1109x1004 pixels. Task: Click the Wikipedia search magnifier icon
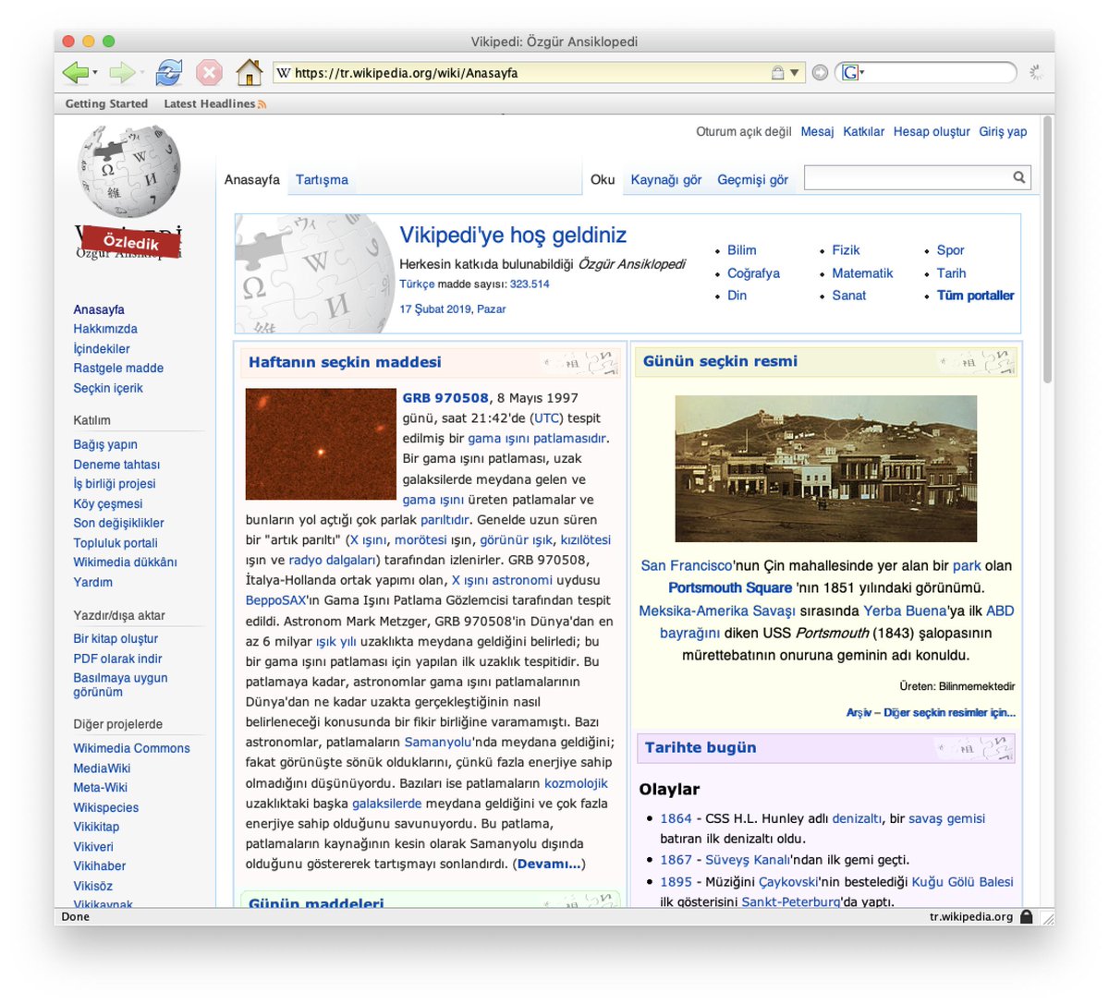click(x=1019, y=177)
